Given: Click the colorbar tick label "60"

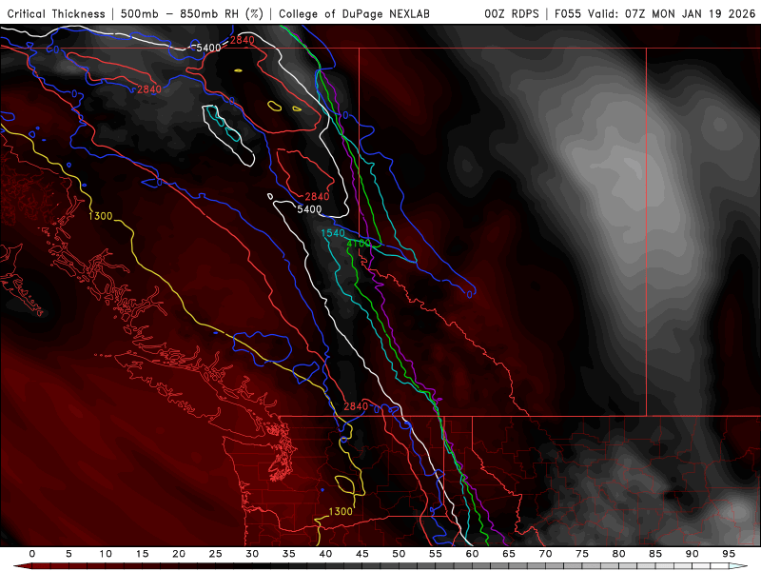Looking at the screenshot, I should (x=472, y=554).
